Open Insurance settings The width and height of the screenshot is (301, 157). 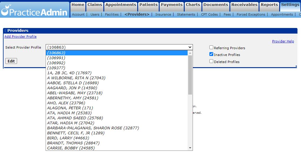(163, 14)
